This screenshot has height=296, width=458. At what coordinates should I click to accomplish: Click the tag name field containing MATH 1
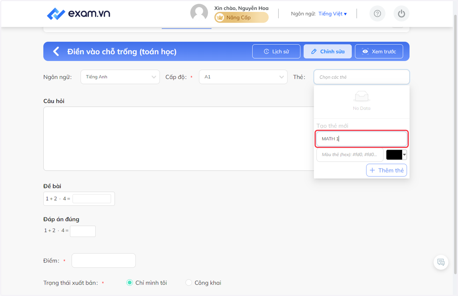point(361,139)
